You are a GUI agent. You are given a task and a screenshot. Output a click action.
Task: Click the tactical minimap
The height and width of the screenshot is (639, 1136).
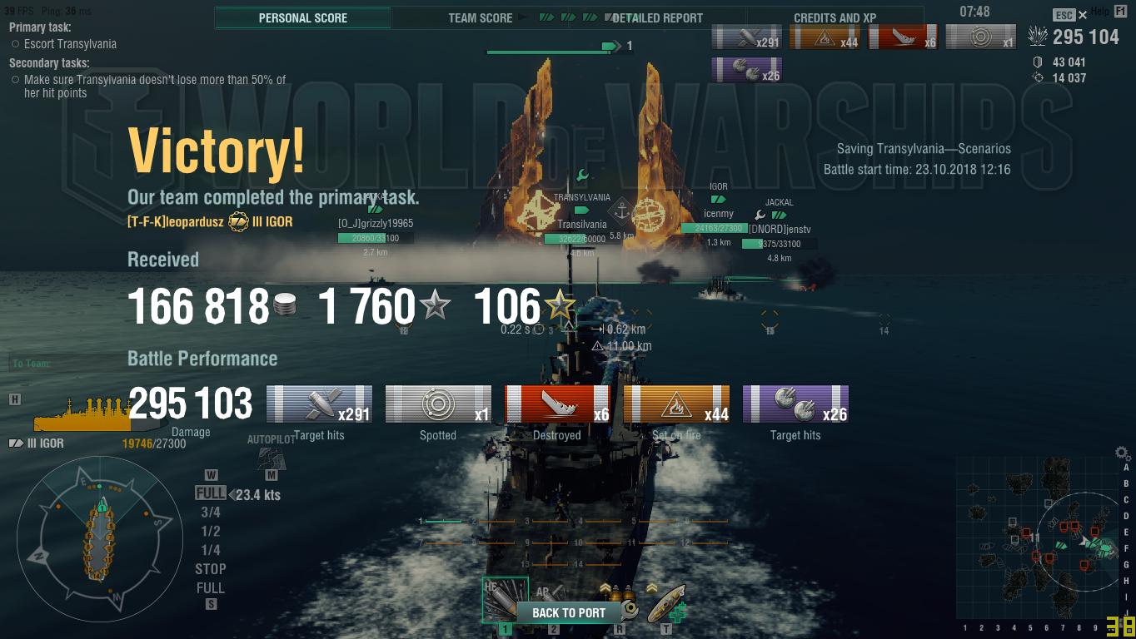pos(1038,538)
